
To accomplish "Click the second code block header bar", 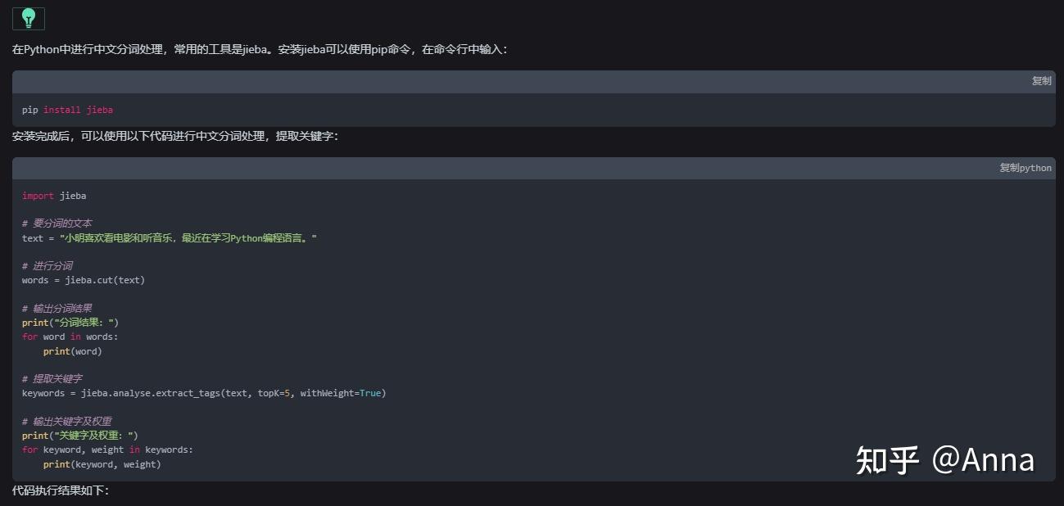I will pyautogui.click(x=491, y=168).
